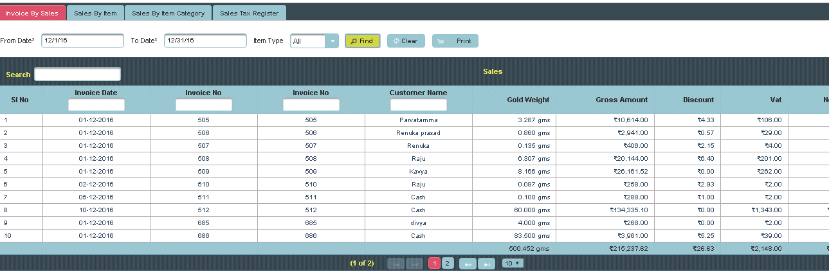This screenshot has width=829, height=272.
Task: Click the previous page arrow in paginator
Action: click(x=415, y=264)
